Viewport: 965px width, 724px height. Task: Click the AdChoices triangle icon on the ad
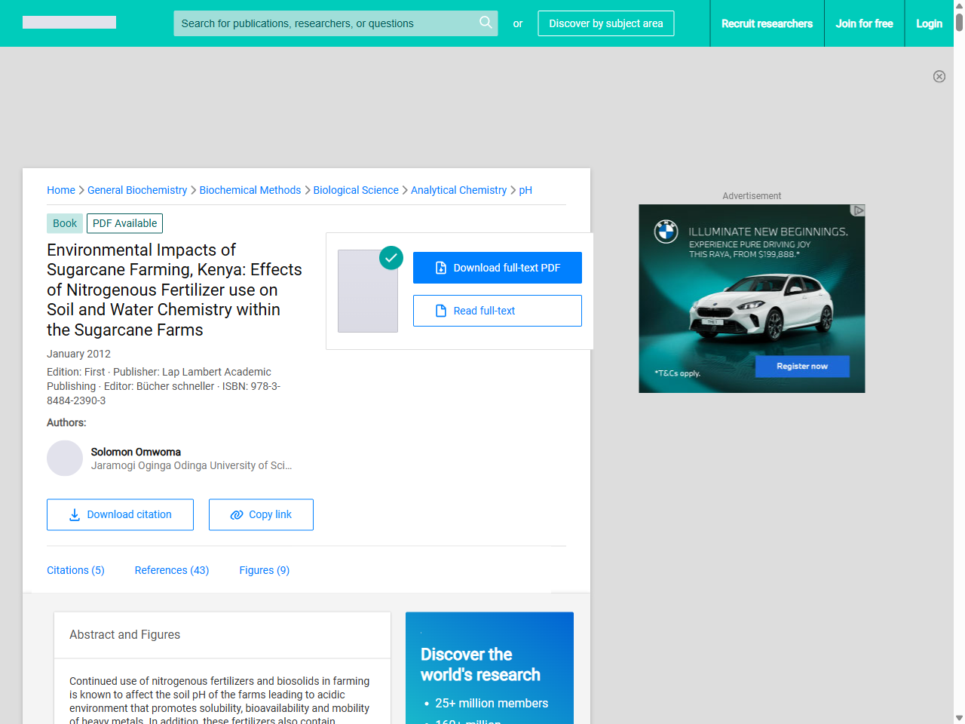point(859,211)
